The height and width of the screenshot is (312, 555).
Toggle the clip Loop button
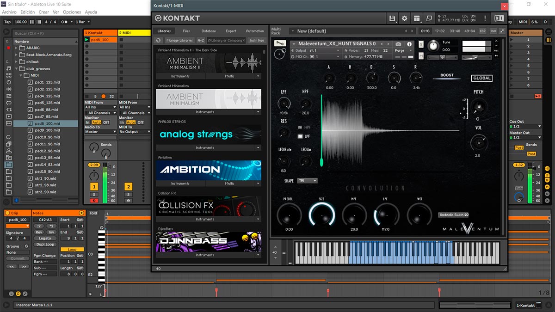pyautogui.click(x=72, y=250)
